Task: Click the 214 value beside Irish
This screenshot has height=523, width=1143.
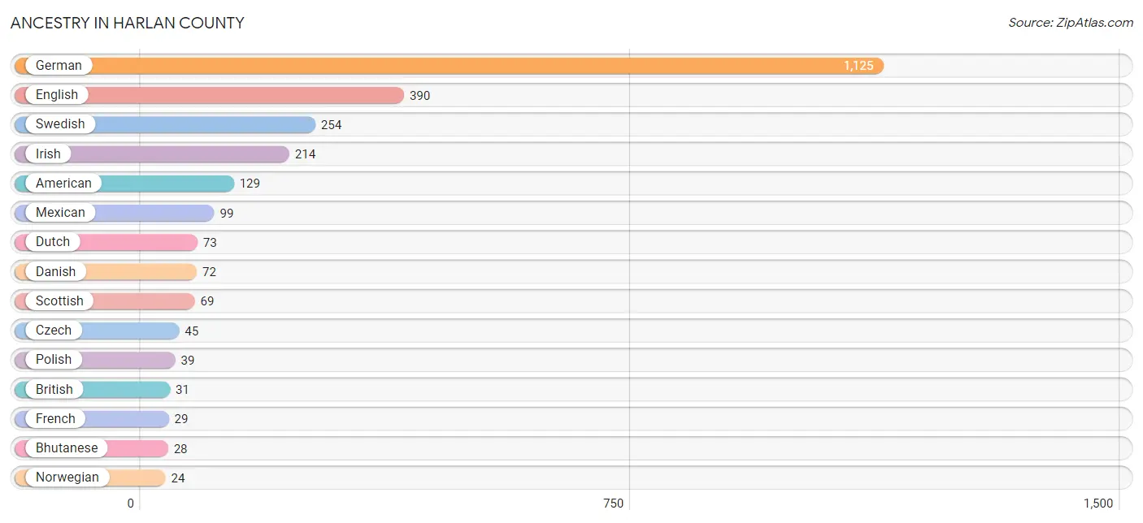Action: pos(306,154)
